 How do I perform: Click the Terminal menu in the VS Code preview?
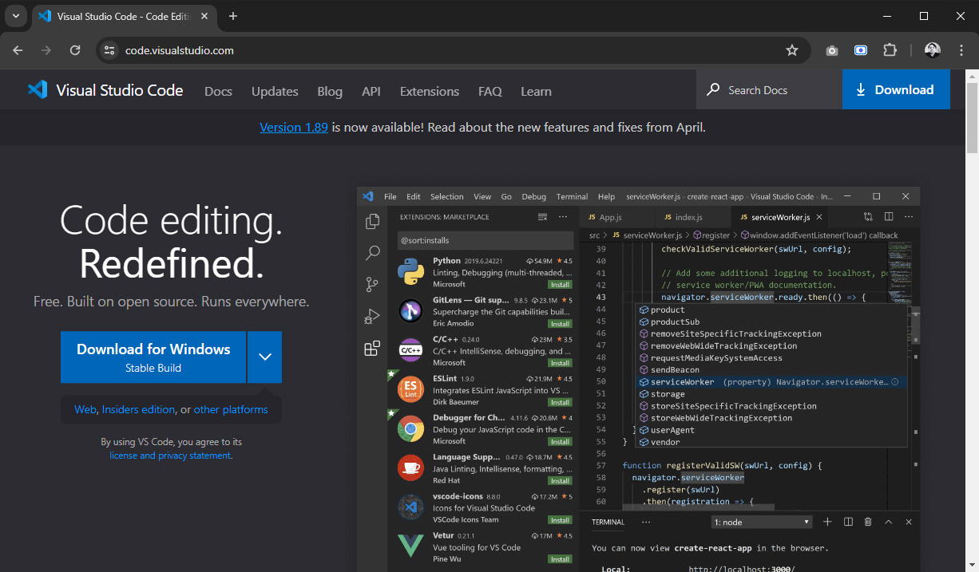(x=572, y=196)
